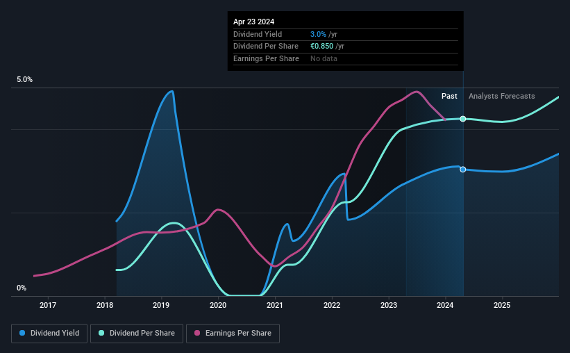Toggle the Dividend Yield legend button
The width and height of the screenshot is (570, 353).
tap(49, 334)
